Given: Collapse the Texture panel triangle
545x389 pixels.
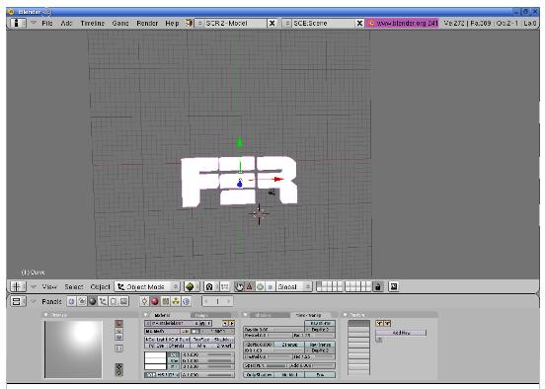Looking at the screenshot, I should point(345,315).
